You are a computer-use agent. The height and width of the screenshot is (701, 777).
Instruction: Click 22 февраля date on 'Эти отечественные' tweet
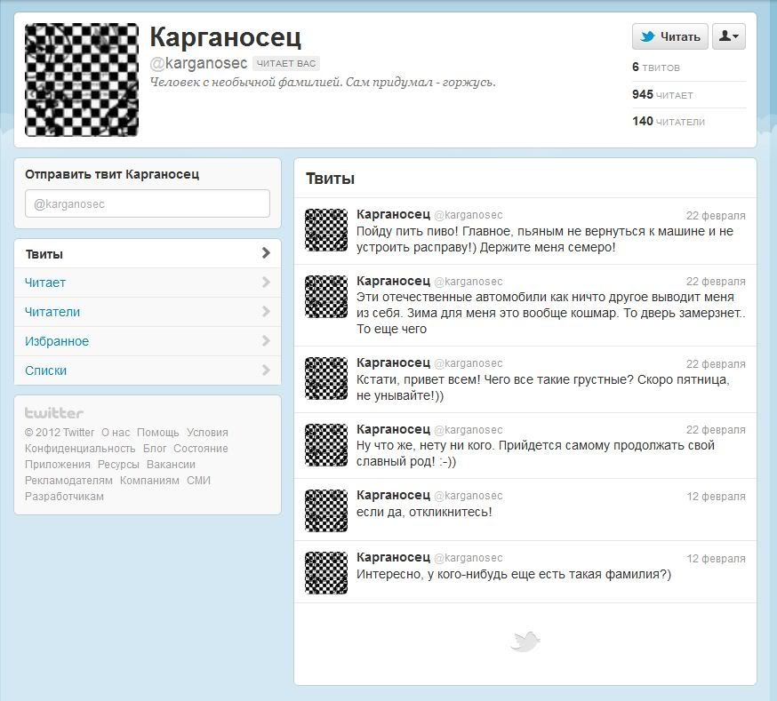(x=716, y=281)
